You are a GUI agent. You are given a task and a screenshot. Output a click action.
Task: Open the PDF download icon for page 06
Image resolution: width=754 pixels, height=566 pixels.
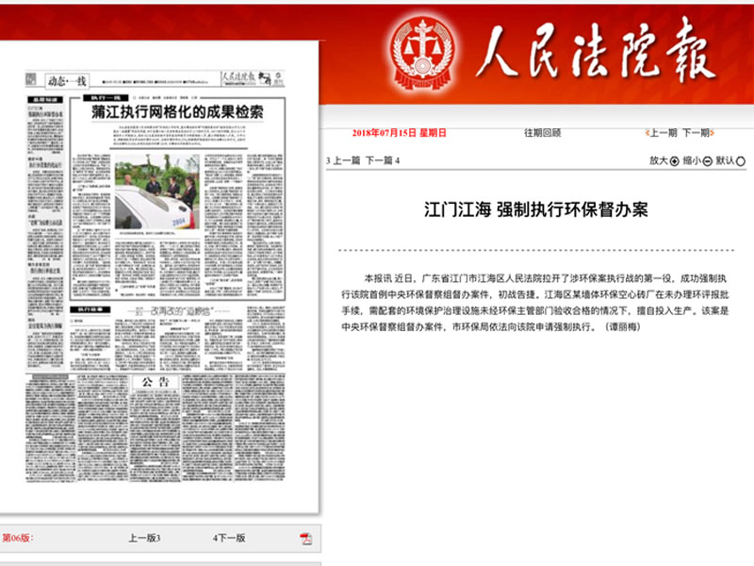click(x=305, y=539)
